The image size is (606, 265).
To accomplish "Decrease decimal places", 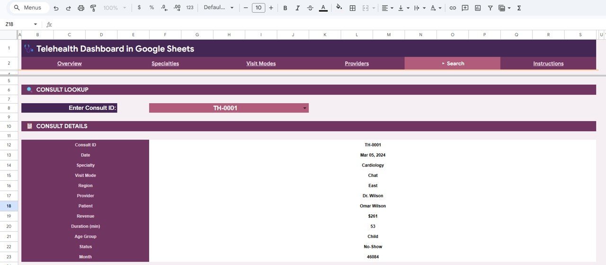I will pos(164,8).
